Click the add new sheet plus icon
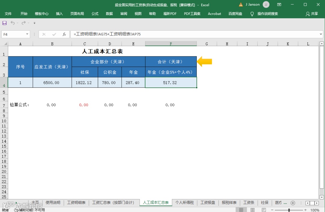325x212 pixels. click(x=293, y=203)
